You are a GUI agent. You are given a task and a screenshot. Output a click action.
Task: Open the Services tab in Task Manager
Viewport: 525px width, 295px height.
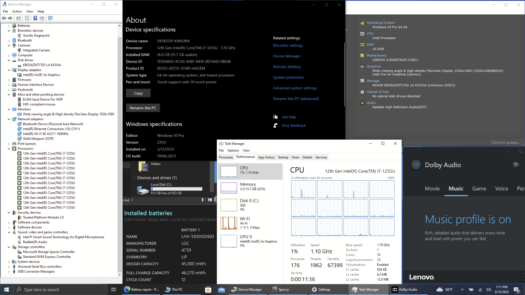(x=321, y=157)
